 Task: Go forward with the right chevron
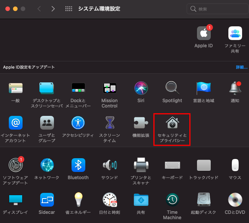point(53,9)
